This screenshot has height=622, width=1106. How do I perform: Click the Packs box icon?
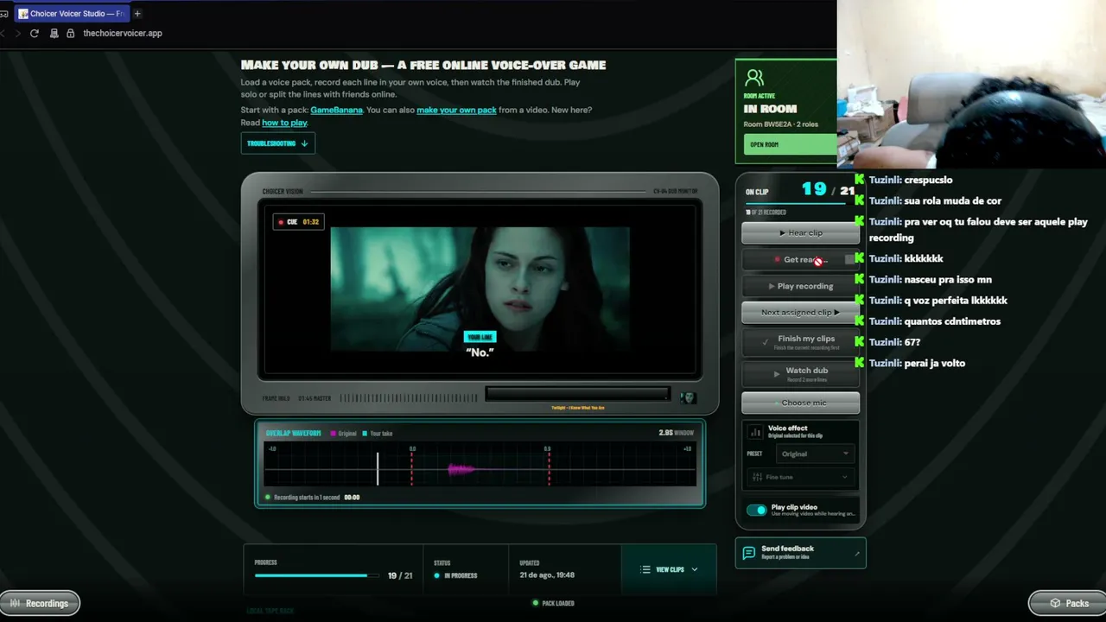pyautogui.click(x=1055, y=603)
